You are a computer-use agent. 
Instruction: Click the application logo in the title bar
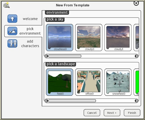point(6,5)
